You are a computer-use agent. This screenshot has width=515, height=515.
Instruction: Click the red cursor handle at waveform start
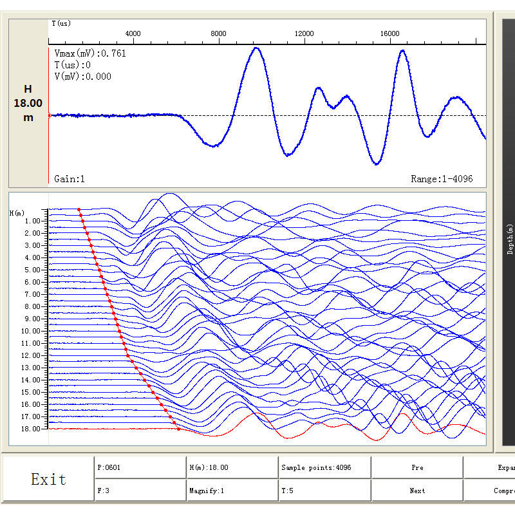(x=50, y=116)
